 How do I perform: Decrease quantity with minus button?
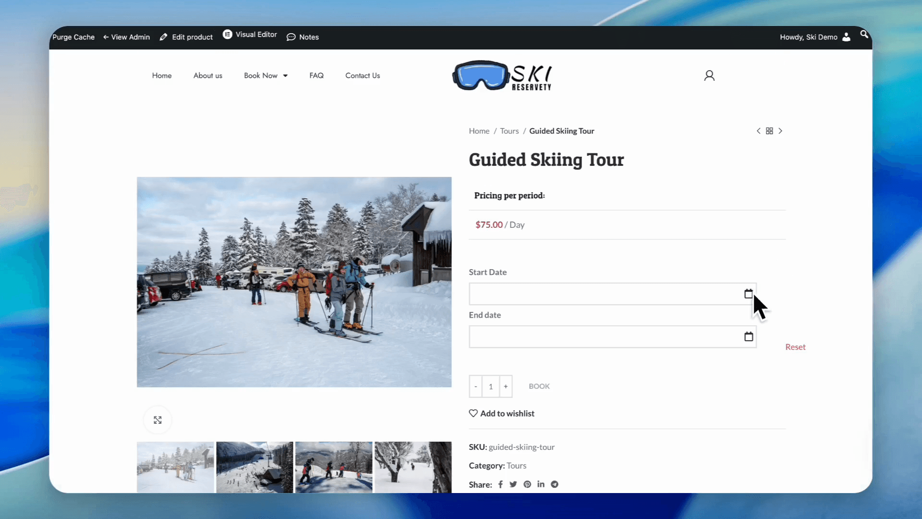point(475,386)
